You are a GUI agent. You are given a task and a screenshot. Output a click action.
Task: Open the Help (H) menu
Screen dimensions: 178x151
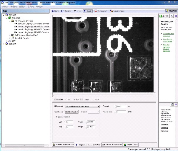pyautogui.click(x=39, y=6)
